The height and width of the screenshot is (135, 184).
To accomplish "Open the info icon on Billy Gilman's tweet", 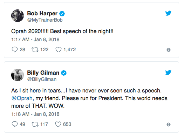I will tap(169, 125).
